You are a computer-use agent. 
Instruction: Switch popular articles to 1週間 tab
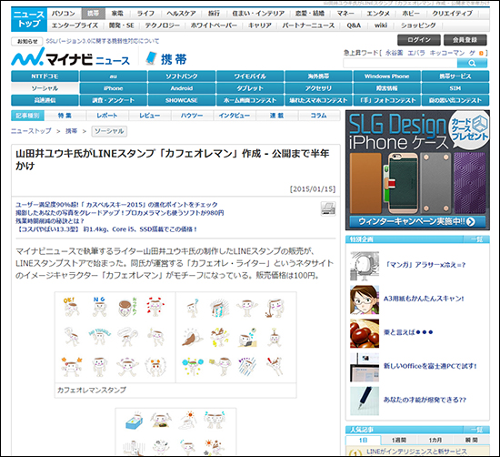click(399, 440)
